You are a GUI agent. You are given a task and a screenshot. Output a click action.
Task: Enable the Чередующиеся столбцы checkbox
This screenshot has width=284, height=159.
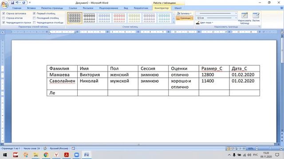34,23
